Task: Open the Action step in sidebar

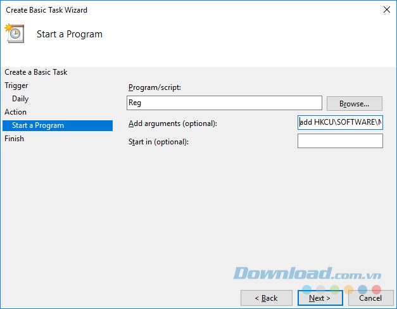Action: (x=16, y=112)
